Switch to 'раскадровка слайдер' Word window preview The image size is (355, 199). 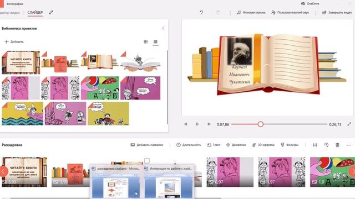click(x=116, y=182)
